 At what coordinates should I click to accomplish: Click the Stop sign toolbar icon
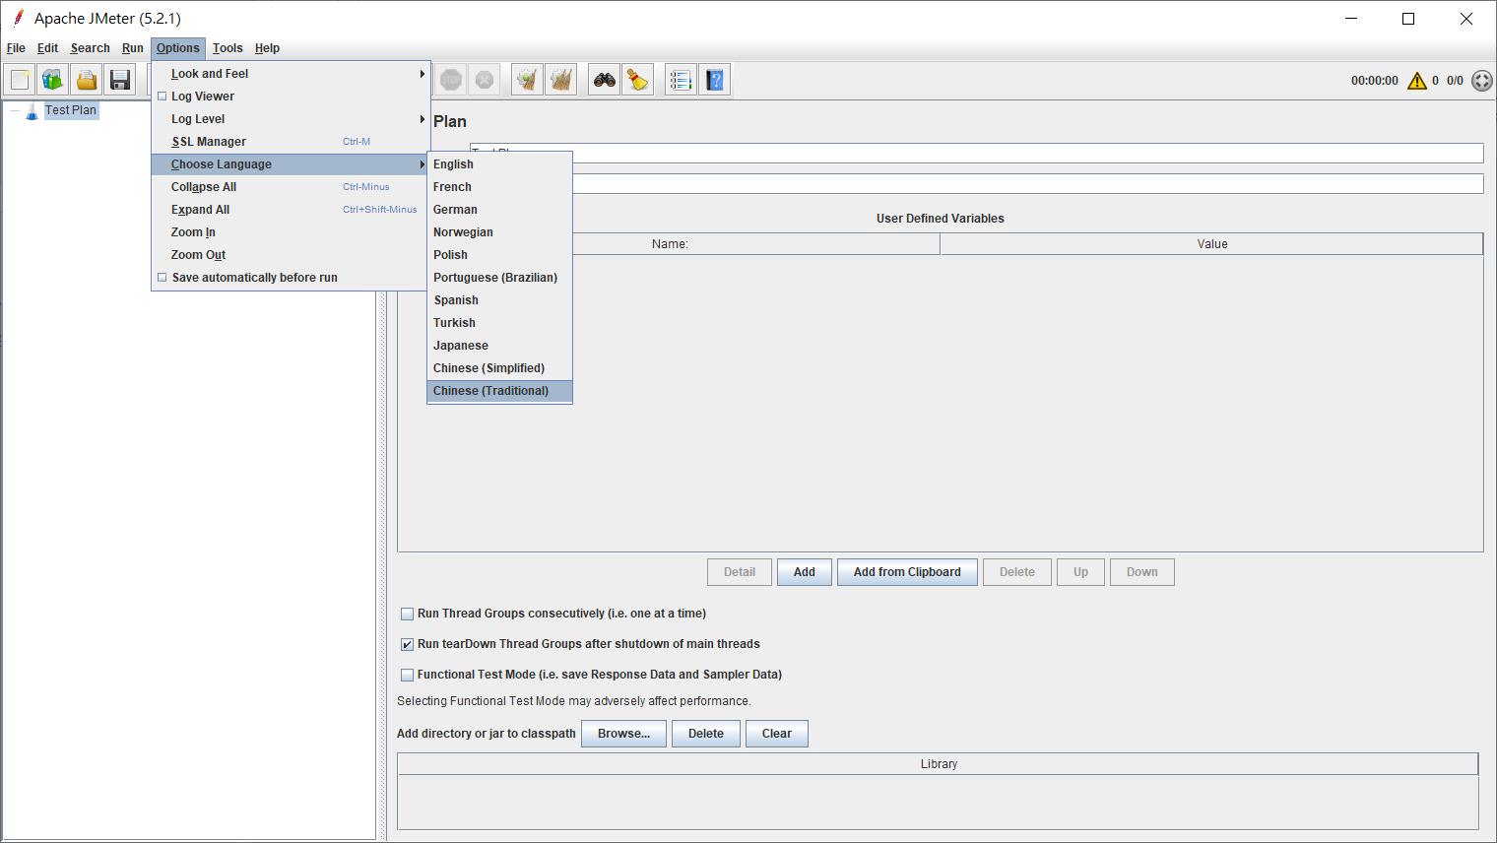pos(451,80)
